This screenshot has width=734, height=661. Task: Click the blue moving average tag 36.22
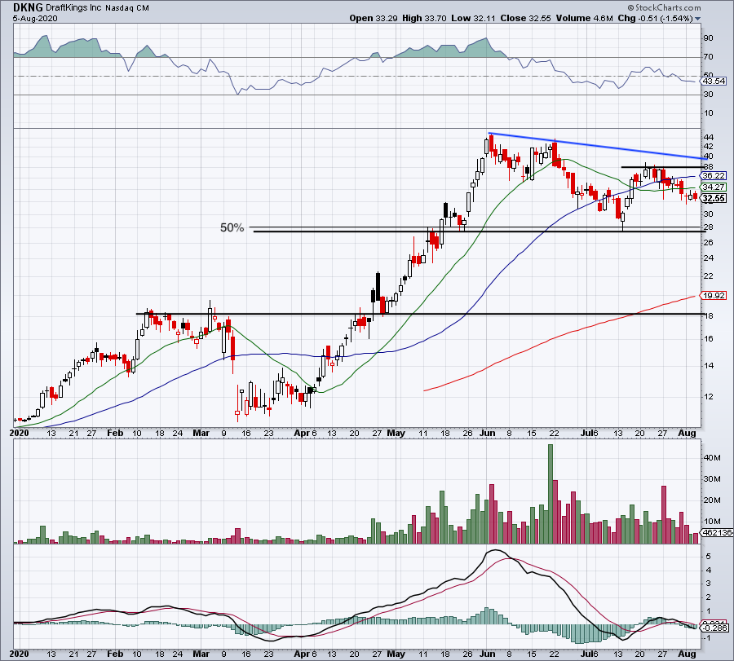pos(714,176)
